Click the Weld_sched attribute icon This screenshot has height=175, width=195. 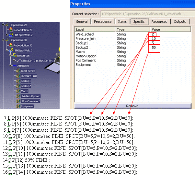pos(18,71)
